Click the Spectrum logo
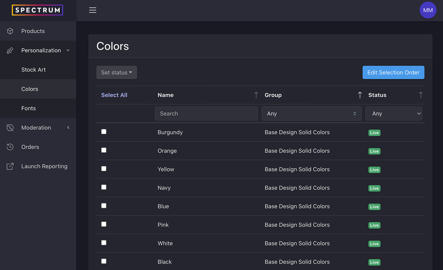 pos(37,10)
